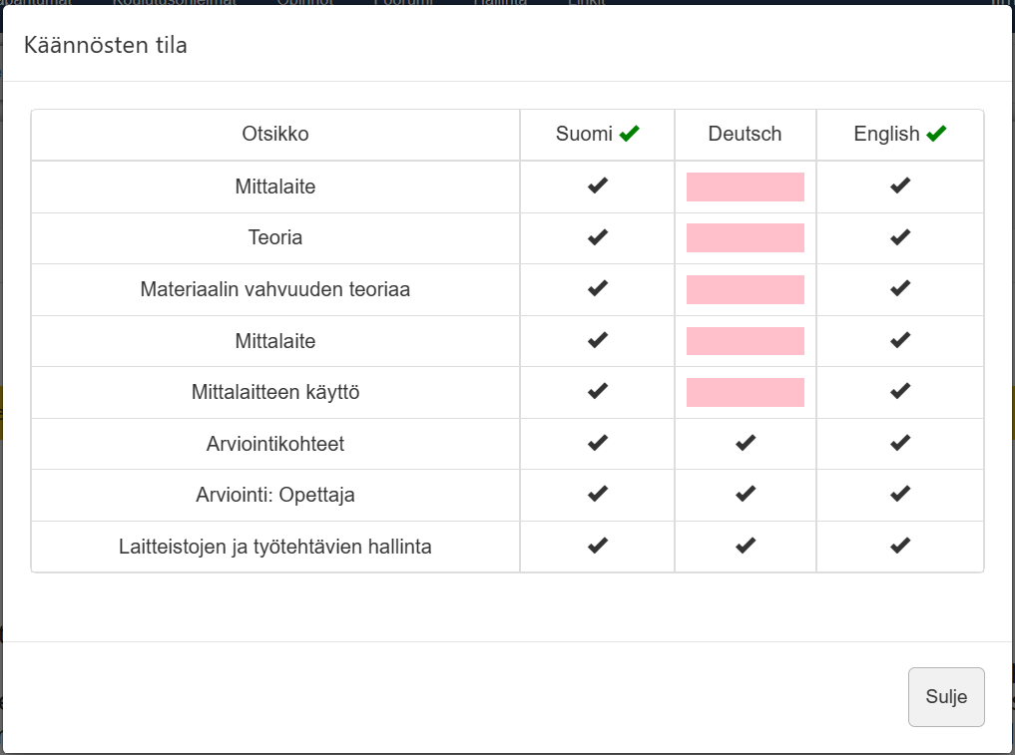Select the Laitteistojen ja työtehtävien hallinta title
This screenshot has width=1015, height=755.
tap(275, 547)
